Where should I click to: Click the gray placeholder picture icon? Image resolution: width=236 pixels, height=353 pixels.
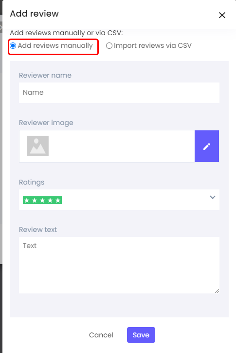pyautogui.click(x=37, y=146)
